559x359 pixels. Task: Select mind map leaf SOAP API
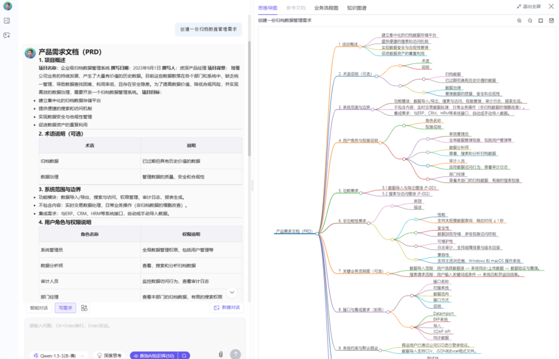point(442,331)
